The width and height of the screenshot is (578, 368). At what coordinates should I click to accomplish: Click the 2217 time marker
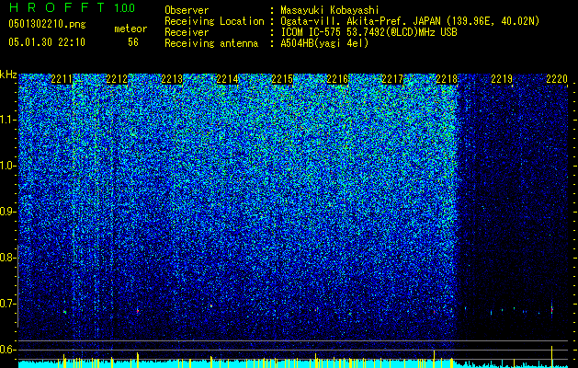[392, 79]
